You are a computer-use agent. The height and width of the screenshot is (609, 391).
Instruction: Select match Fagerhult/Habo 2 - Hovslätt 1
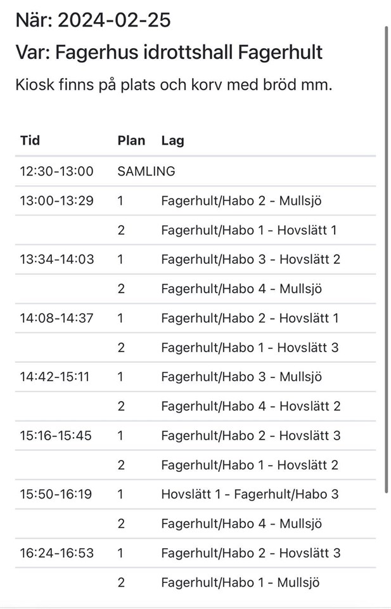coord(250,318)
